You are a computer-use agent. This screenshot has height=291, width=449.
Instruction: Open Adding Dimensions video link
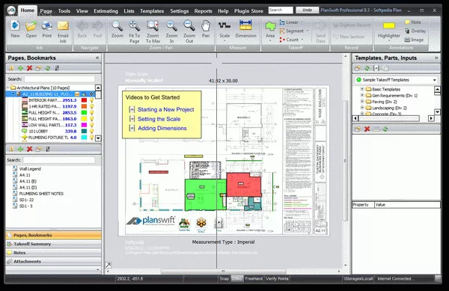pyautogui.click(x=162, y=128)
